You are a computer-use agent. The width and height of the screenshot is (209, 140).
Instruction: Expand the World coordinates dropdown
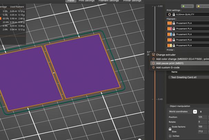[x=195, y=112]
